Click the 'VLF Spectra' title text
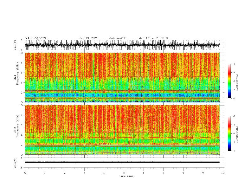Image resolution: width=251 pixels, height=194 pixels. point(36,38)
